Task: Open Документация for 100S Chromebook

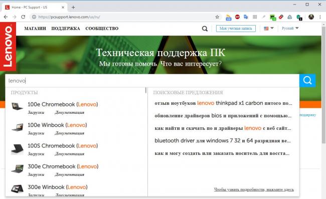Action: tap(69, 154)
